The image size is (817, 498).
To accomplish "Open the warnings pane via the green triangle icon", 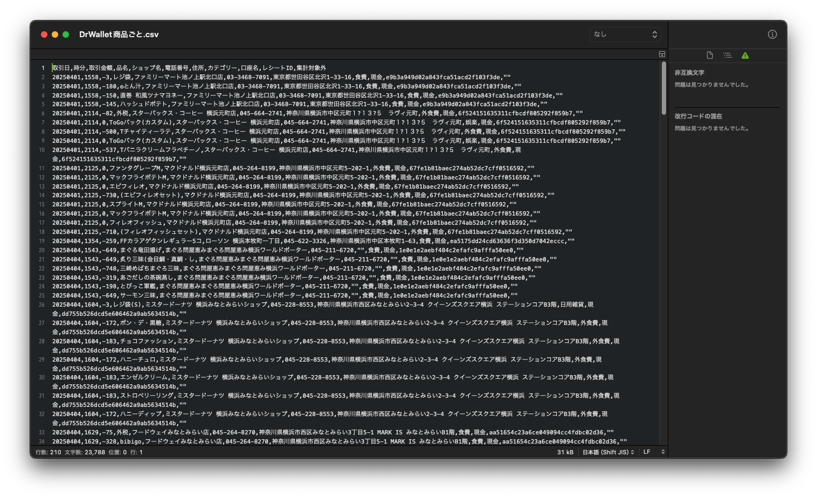I will [x=745, y=54].
